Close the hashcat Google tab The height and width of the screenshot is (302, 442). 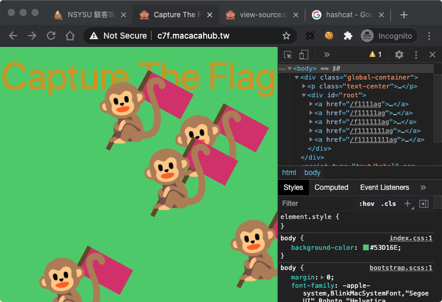pyautogui.click(x=381, y=15)
